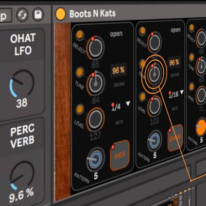This screenshot has height=206, width=206.
Task: Click the LEVEL knob with value 102
Action: click(154, 107)
